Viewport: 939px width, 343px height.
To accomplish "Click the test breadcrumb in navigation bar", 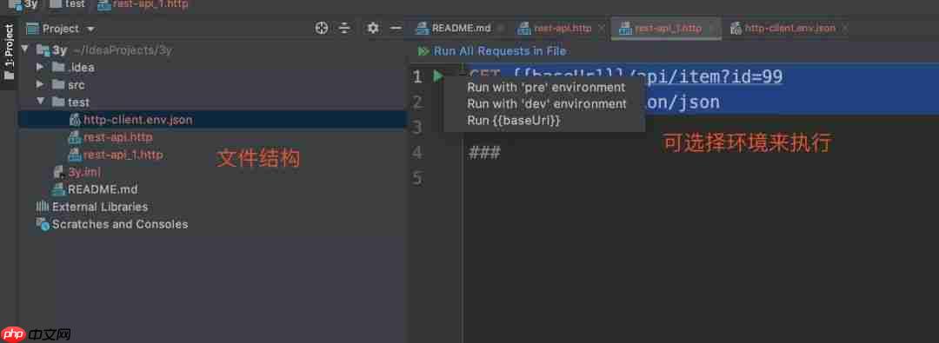I will tap(67, 4).
